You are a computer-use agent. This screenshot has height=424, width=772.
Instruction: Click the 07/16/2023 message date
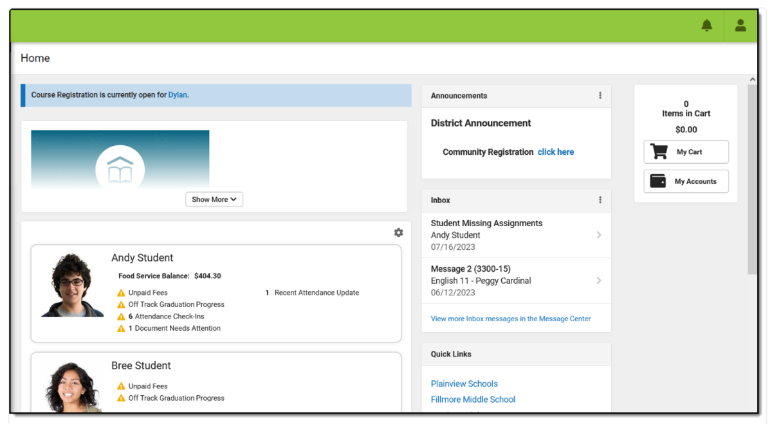click(x=453, y=247)
